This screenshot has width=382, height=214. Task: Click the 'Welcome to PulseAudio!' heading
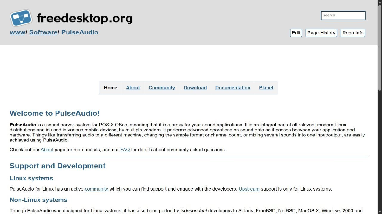[55, 113]
